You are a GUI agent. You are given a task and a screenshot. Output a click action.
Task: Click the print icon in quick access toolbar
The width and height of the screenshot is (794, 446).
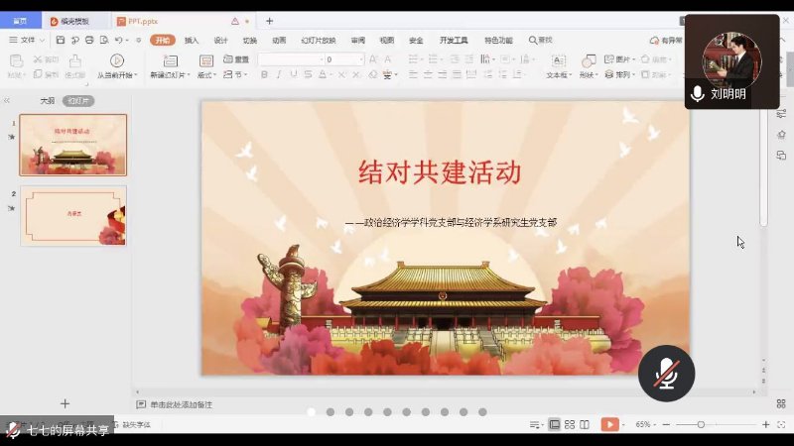tap(89, 41)
